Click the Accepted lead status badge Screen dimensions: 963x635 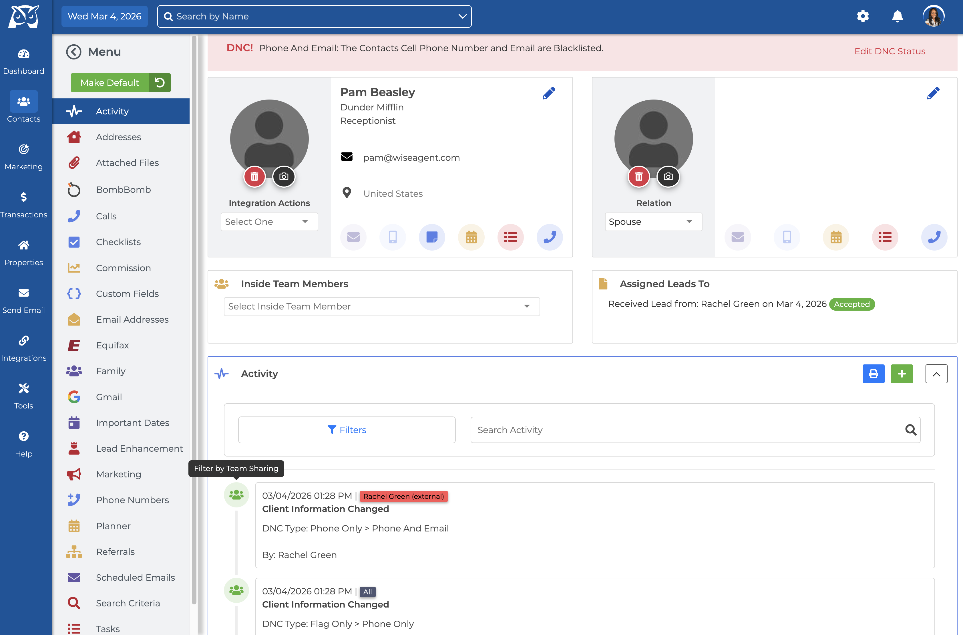click(x=852, y=304)
